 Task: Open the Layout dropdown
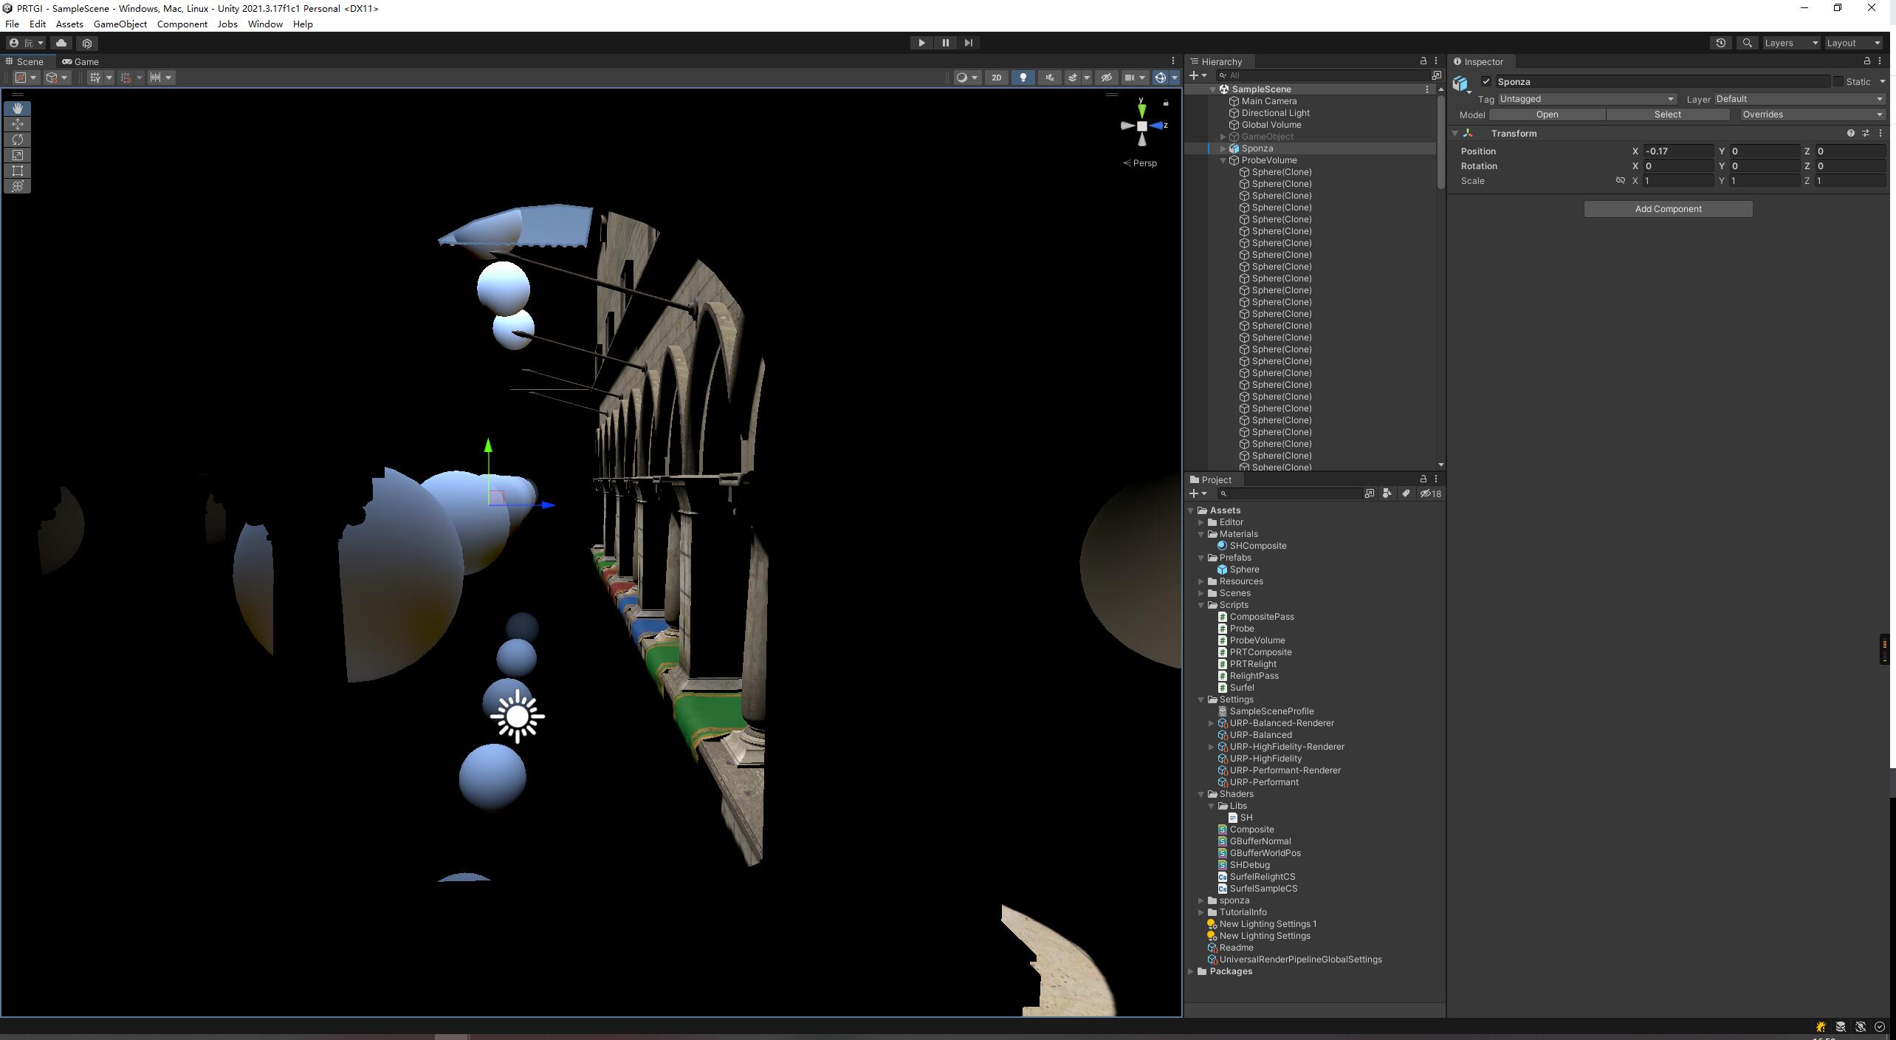(x=1853, y=43)
